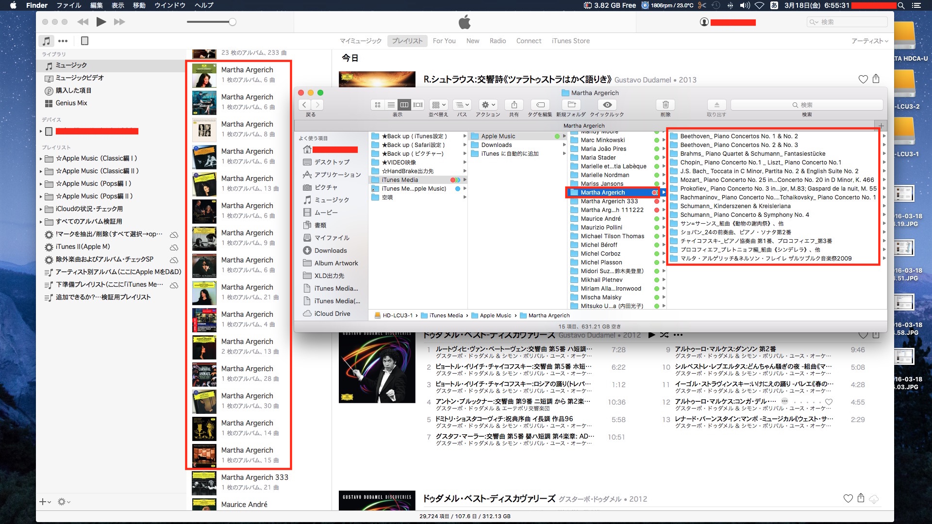Click the edit tags toolbar icon
The image size is (932, 524).
point(540,105)
